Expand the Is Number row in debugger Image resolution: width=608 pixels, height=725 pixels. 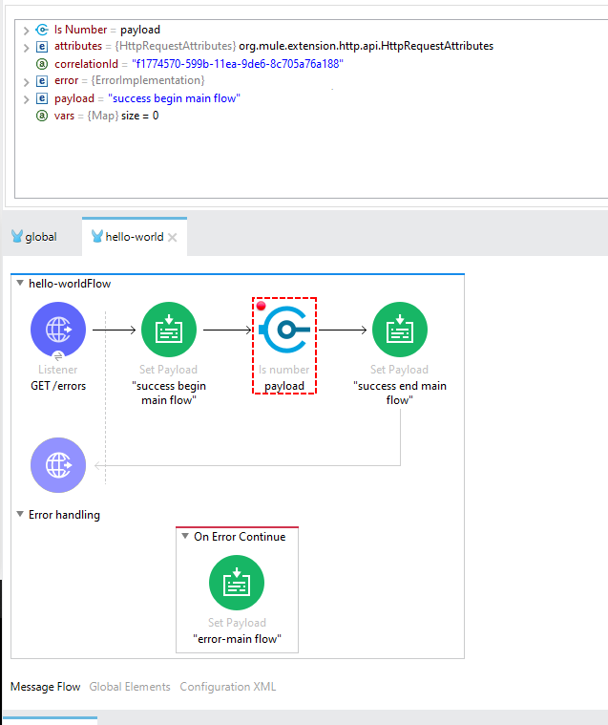coord(27,31)
